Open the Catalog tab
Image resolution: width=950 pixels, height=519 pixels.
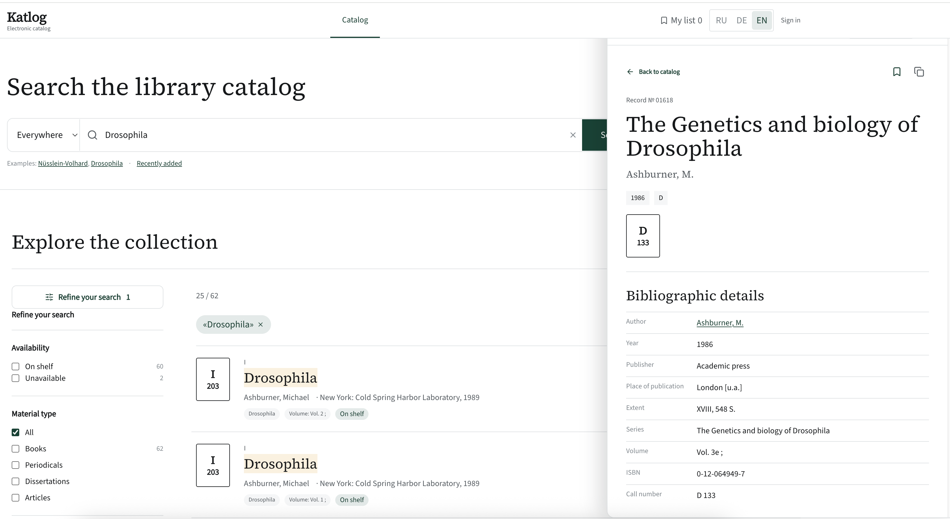(355, 20)
